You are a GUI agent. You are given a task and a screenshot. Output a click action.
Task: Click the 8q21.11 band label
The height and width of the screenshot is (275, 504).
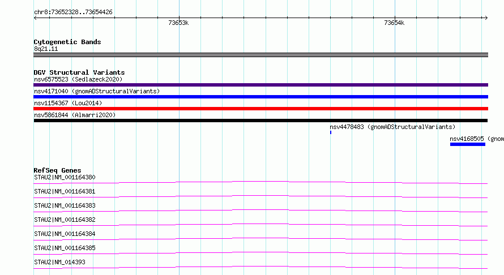point(46,49)
